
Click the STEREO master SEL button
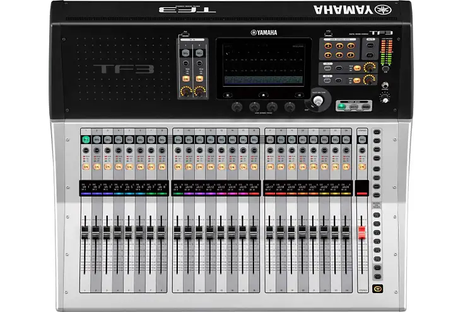click(362, 140)
